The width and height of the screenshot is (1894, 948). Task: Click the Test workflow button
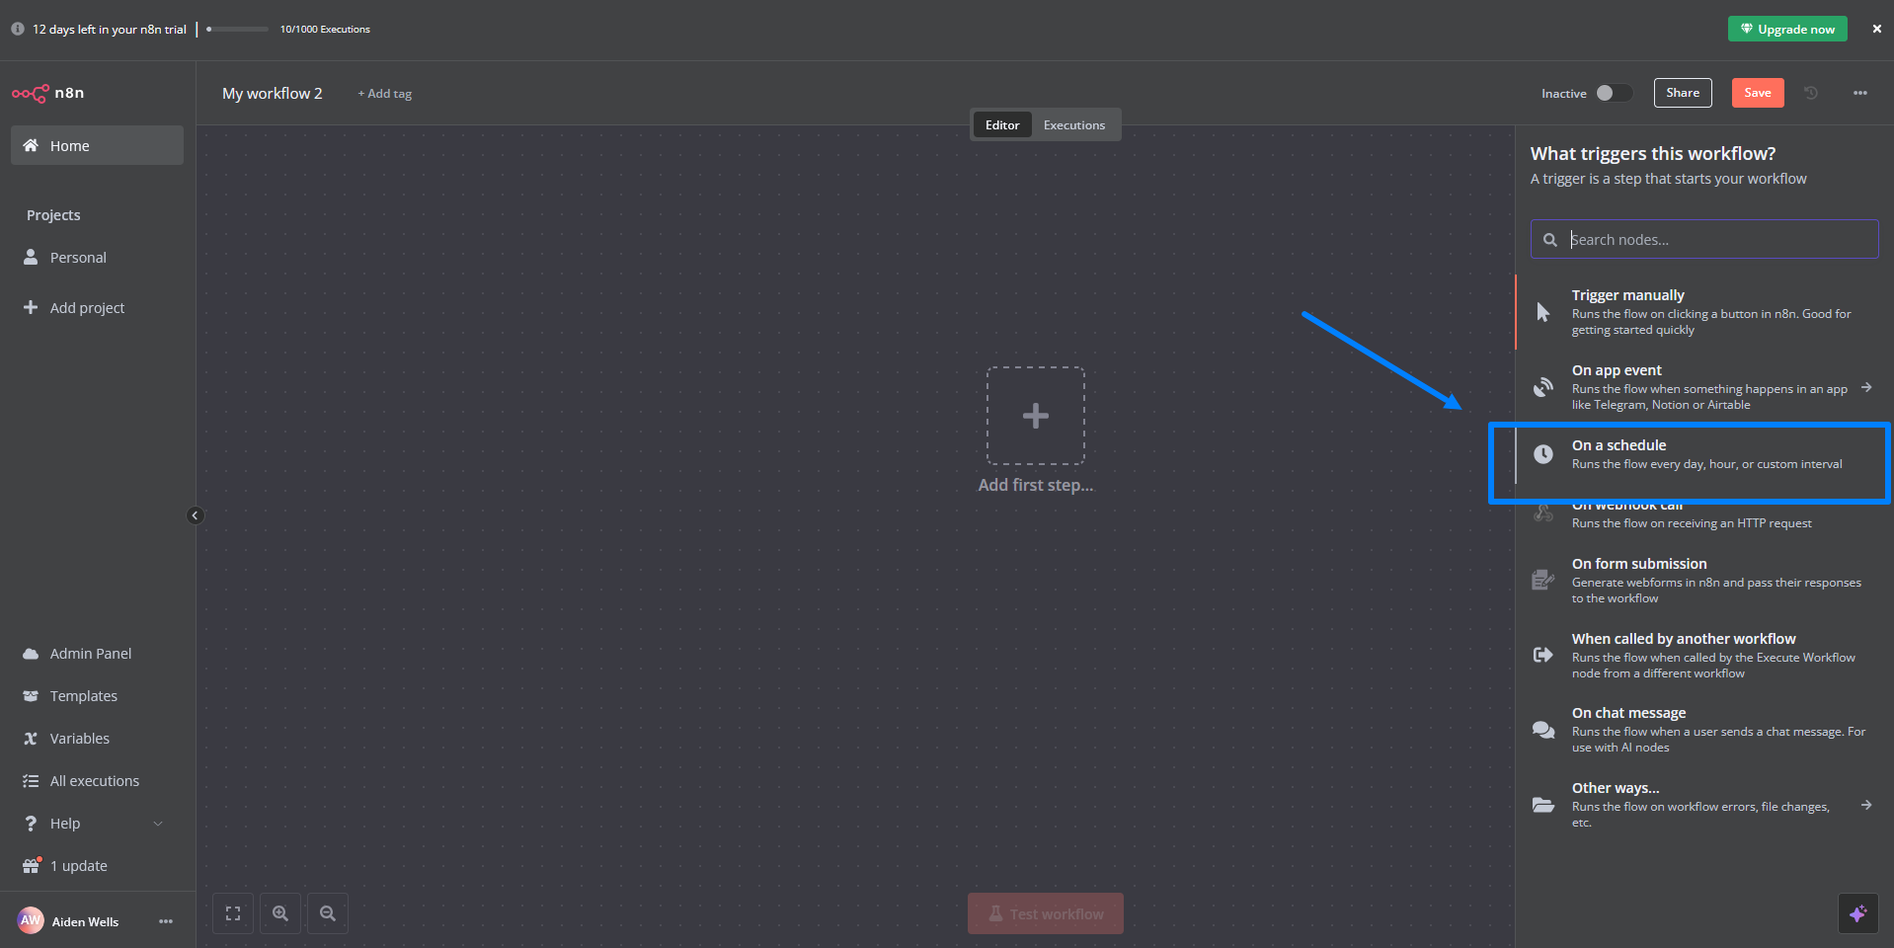[1046, 913]
